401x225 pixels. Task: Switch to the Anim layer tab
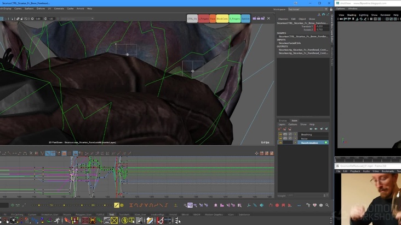click(294, 120)
